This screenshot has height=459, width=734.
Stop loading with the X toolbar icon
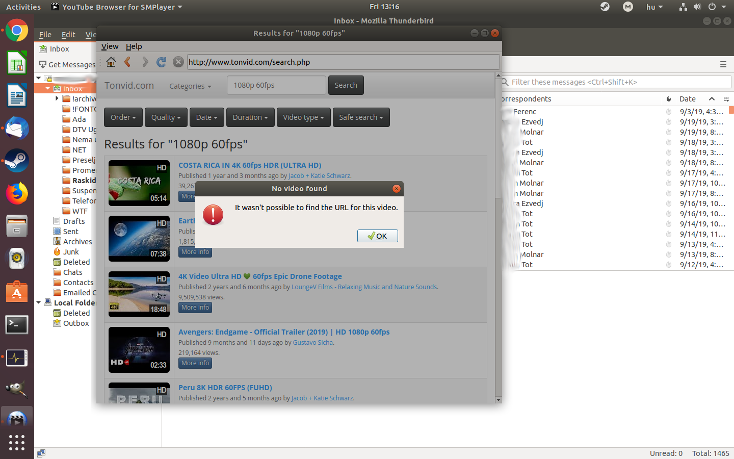click(x=178, y=62)
